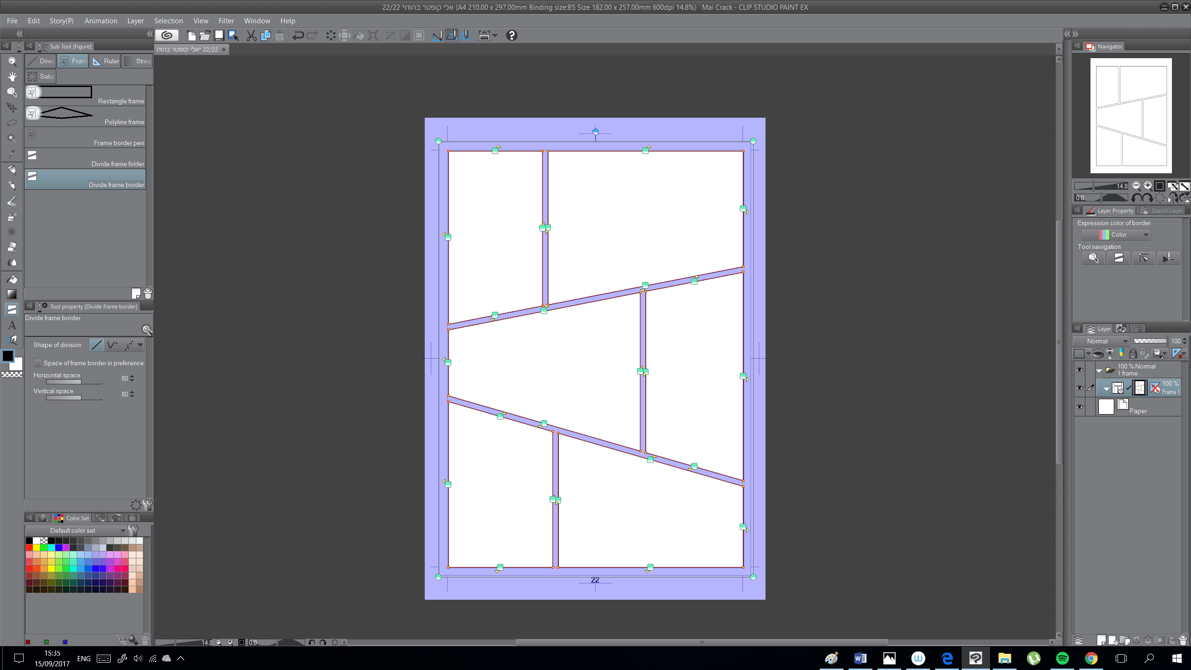Select the Eraser tool
Viewport: 1191px width, 670px height.
click(x=12, y=247)
